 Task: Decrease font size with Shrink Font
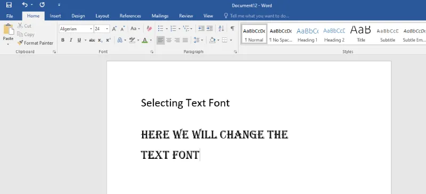(123, 29)
